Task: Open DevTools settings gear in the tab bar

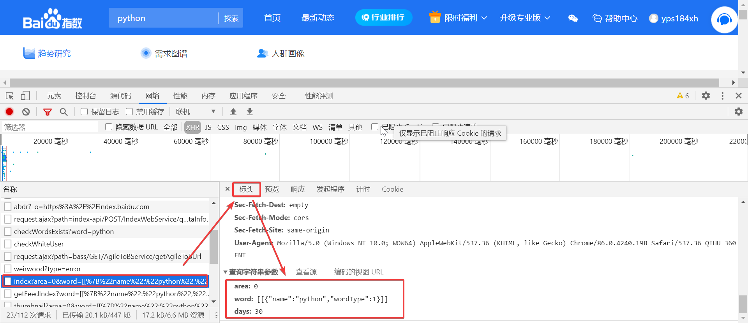Action: 706,96
